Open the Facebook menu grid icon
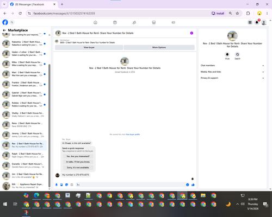272x217 pixels. click(250, 22)
